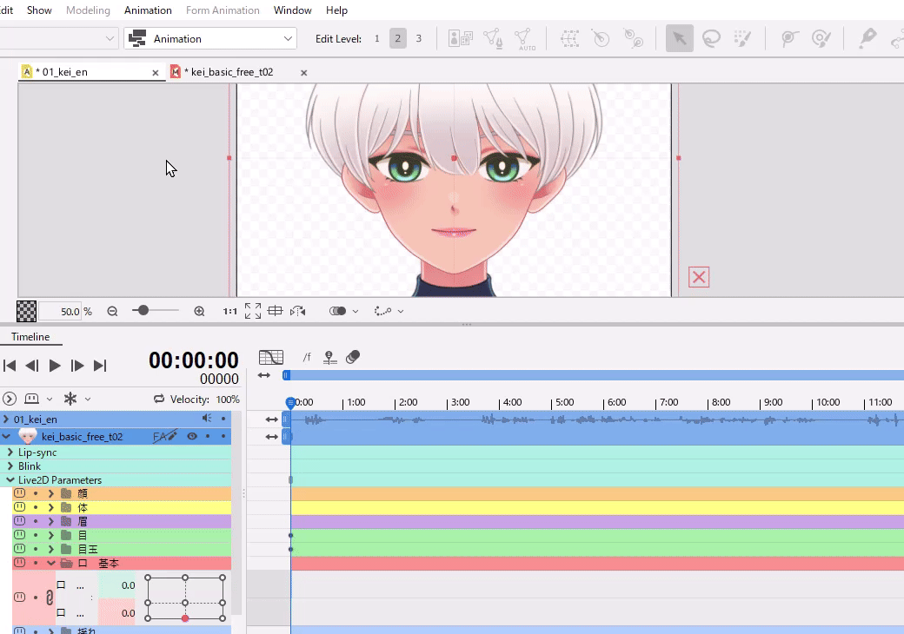Screen dimensions: 904x634
Task: Click the glue brush tool icon
Action: 821,38
